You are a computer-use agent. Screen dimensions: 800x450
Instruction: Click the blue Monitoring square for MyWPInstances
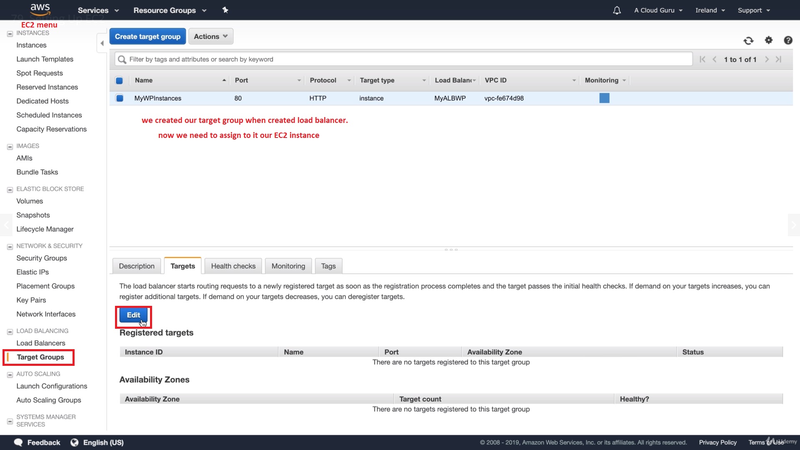click(604, 98)
